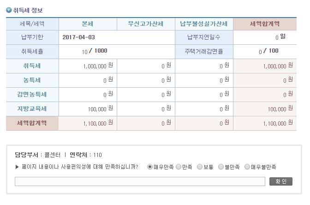Pick the 불만족 radio button

(221, 167)
